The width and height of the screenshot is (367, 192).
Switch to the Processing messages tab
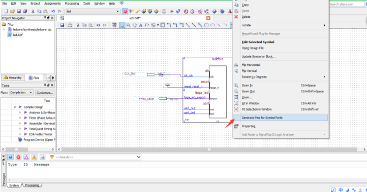click(32, 185)
